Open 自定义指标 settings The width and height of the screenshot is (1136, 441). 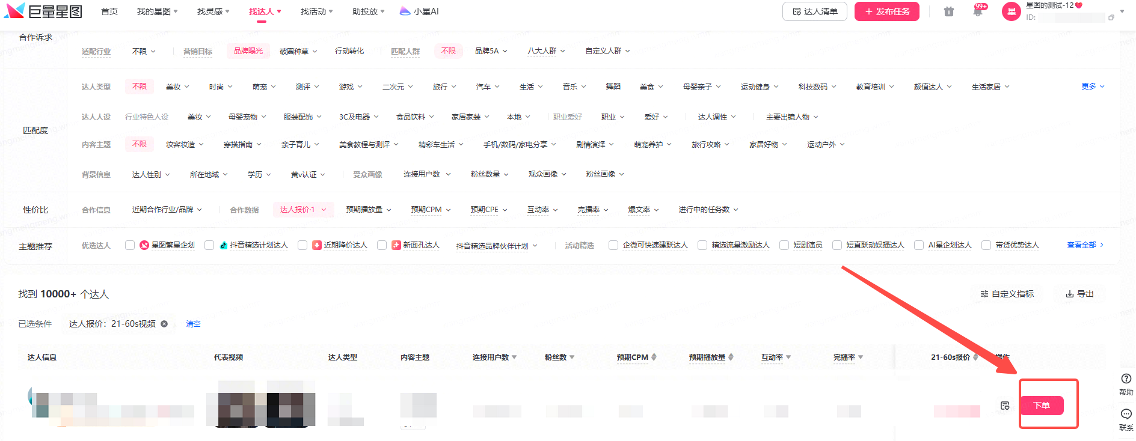click(x=1007, y=294)
